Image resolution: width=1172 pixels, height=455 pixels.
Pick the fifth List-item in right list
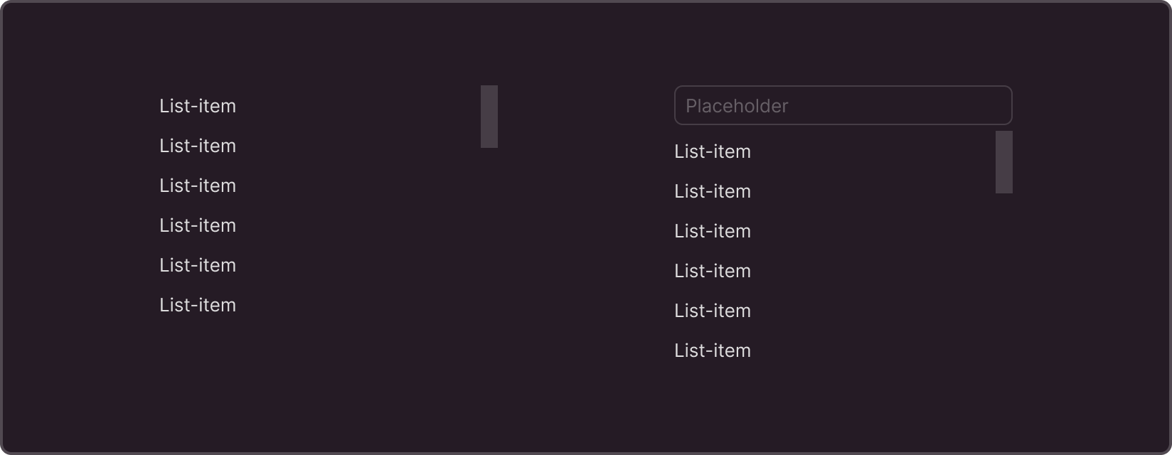click(713, 311)
